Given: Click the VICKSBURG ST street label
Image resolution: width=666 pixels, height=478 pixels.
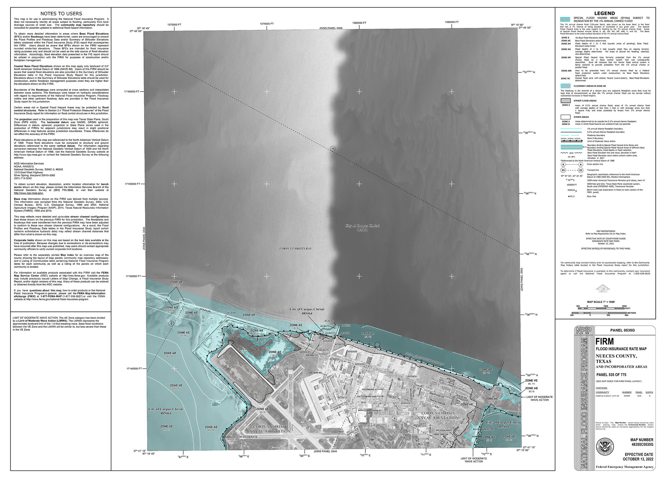Looking at the screenshot, I should point(369,389).
